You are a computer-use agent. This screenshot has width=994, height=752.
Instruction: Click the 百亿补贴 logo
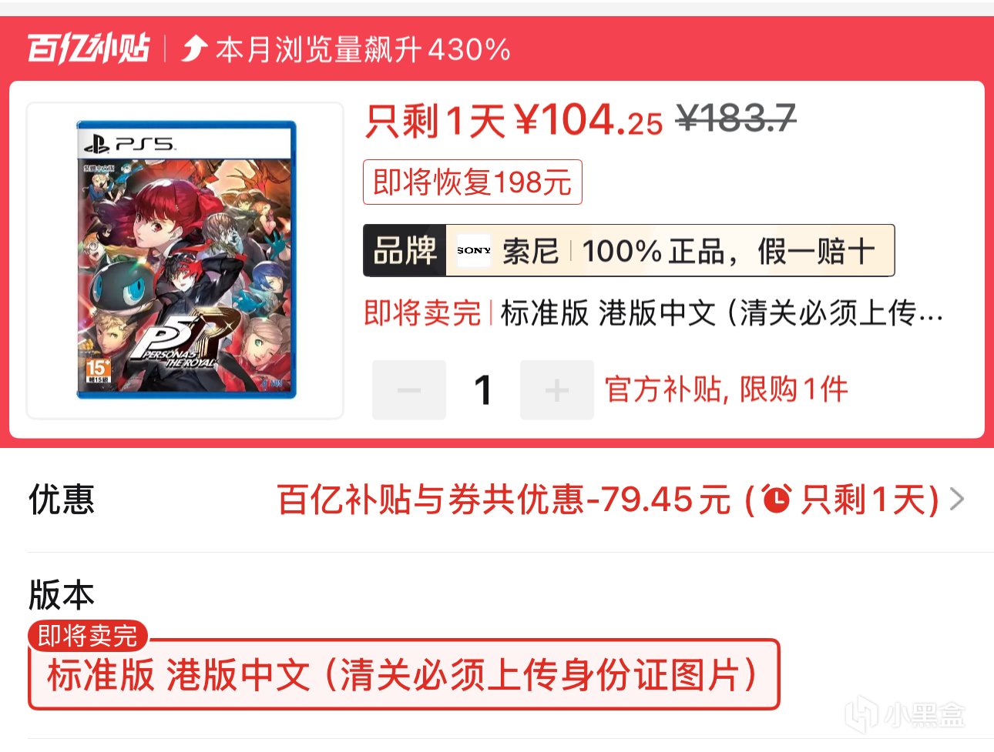click(89, 48)
